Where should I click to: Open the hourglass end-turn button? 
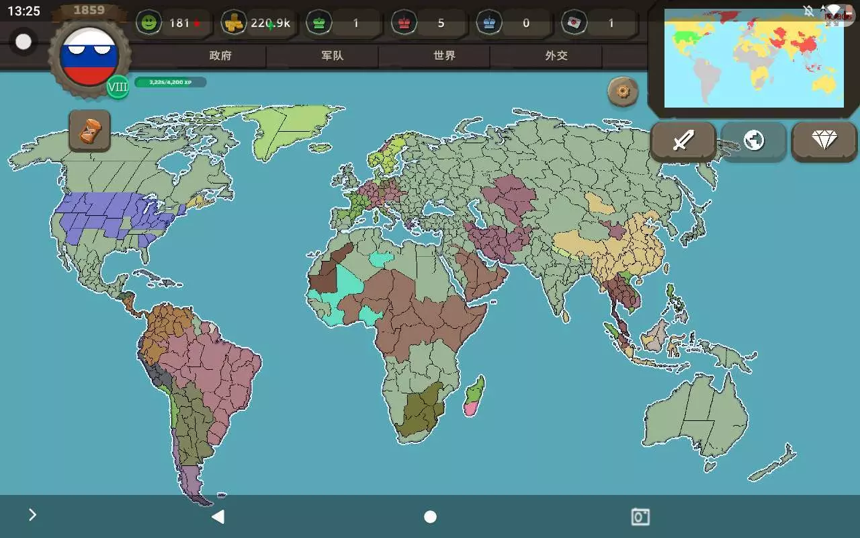89,131
